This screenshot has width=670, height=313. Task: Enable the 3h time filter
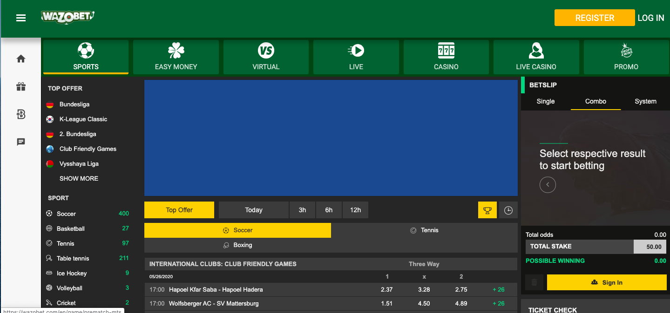click(302, 209)
